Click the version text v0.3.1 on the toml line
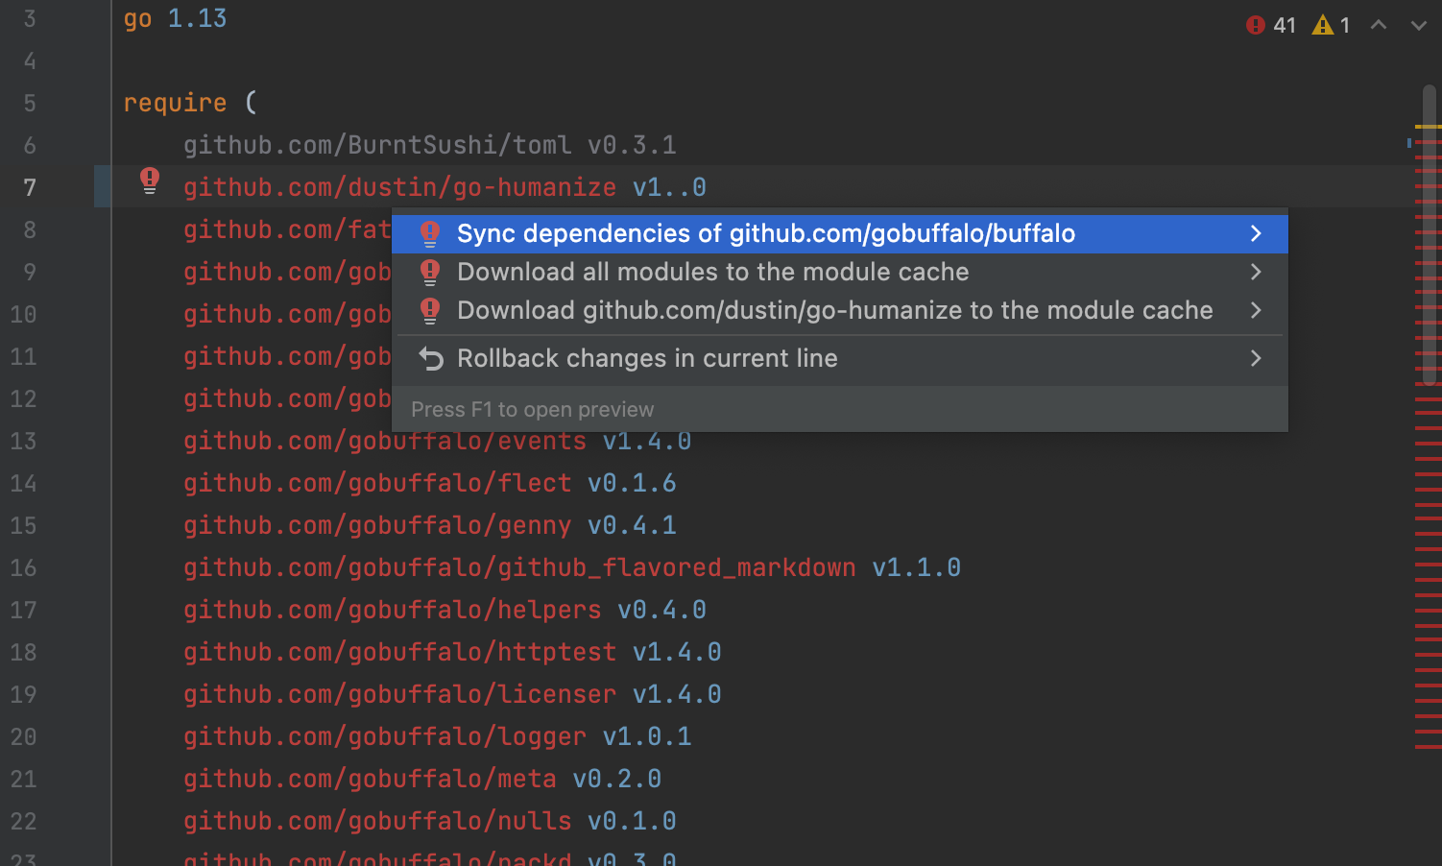 tap(632, 144)
